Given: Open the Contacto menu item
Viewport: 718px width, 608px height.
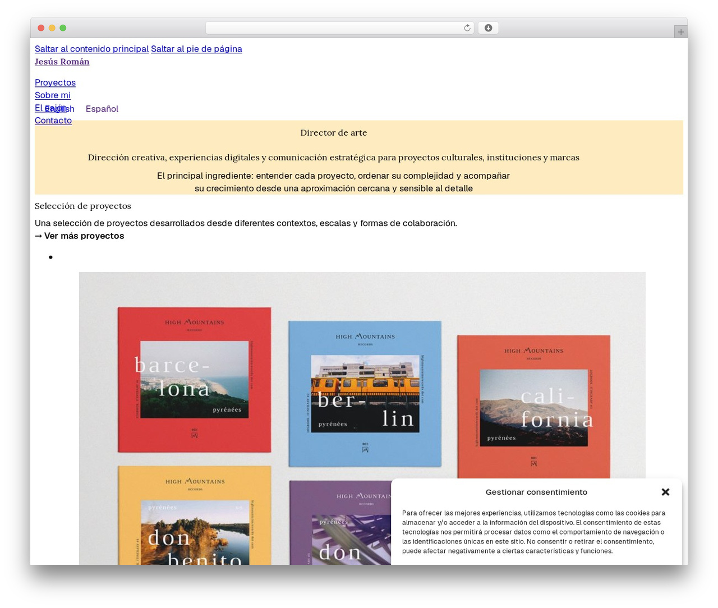Looking at the screenshot, I should click(x=53, y=121).
